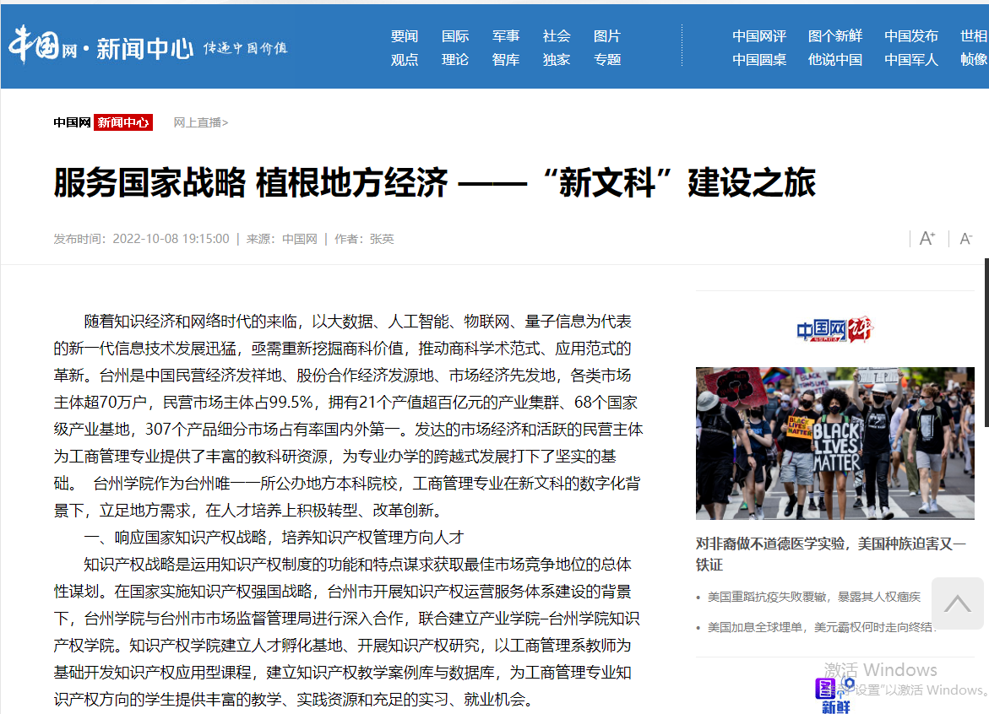Go to the 国际 news section
Viewport: 989px width, 714px height.
pos(455,36)
